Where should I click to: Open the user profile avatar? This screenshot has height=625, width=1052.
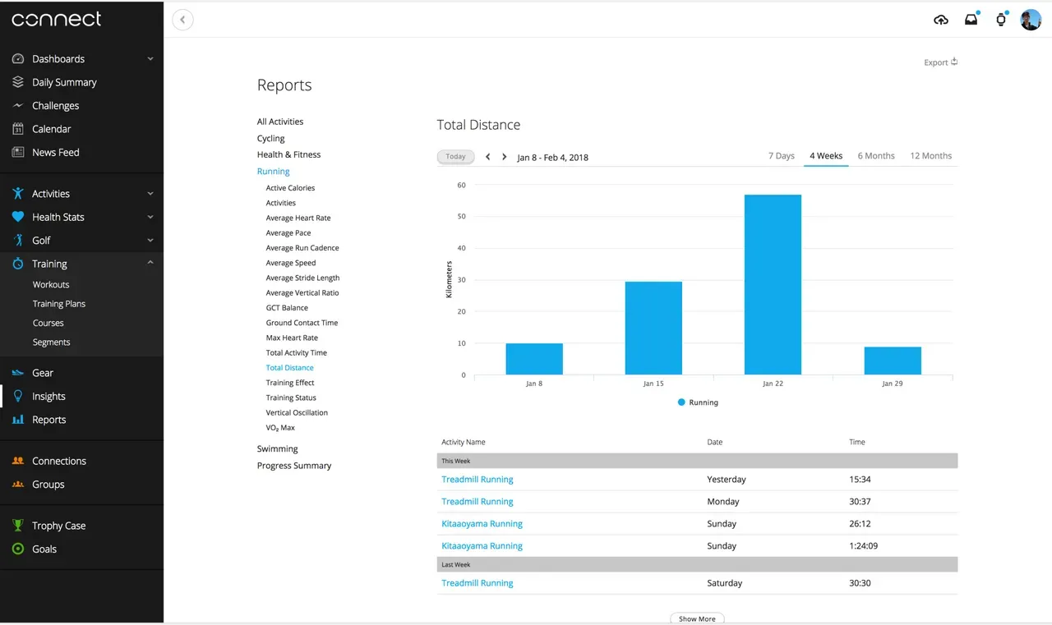pos(1031,20)
